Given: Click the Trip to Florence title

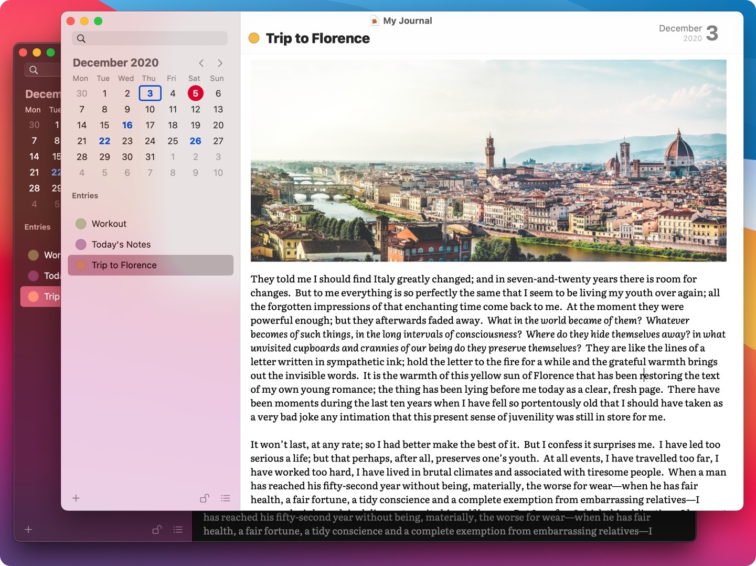Looking at the screenshot, I should [318, 38].
